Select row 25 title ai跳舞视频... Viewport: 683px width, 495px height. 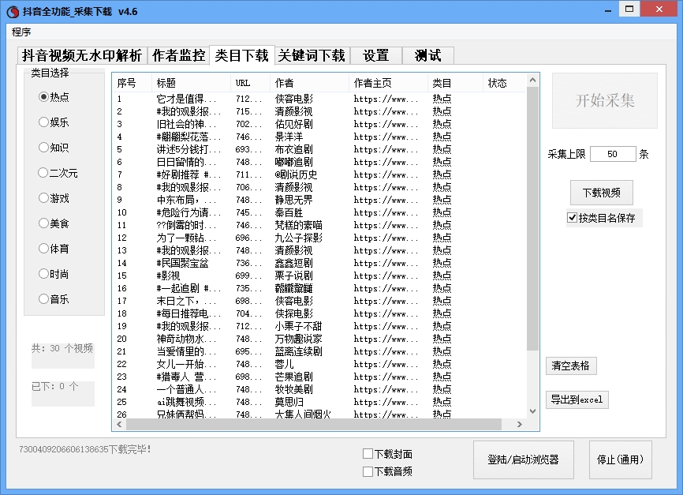186,403
